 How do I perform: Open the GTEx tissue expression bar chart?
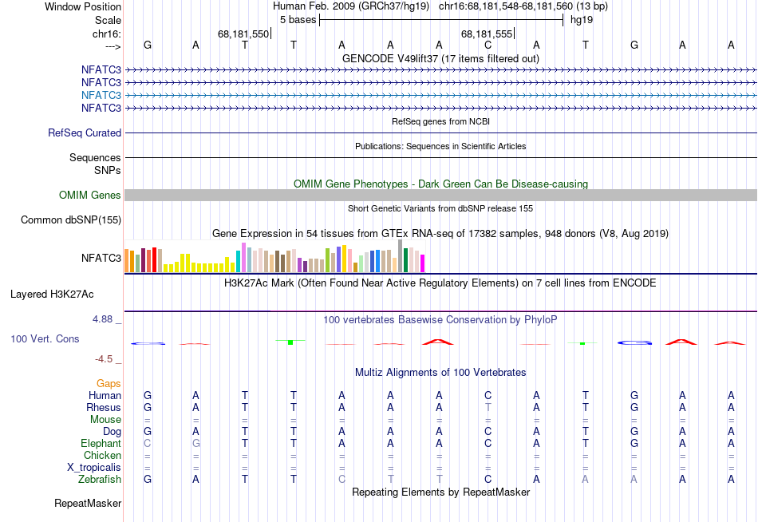(x=274, y=256)
